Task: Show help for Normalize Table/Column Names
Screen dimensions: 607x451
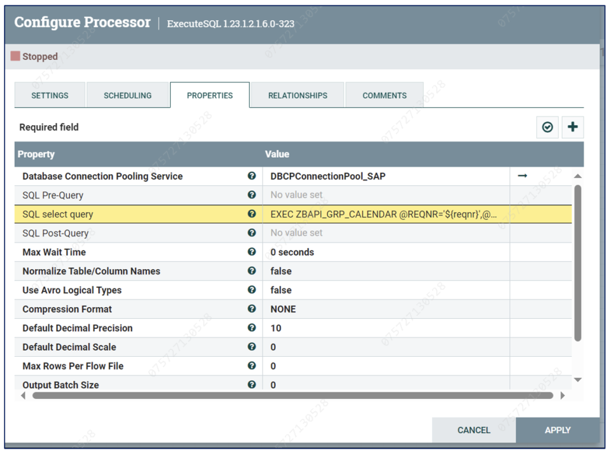Action: 251,271
